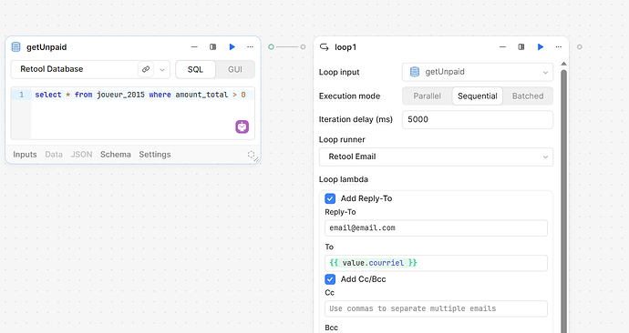Open the Data tab of getUnpaid
629x333 pixels.
coord(54,155)
